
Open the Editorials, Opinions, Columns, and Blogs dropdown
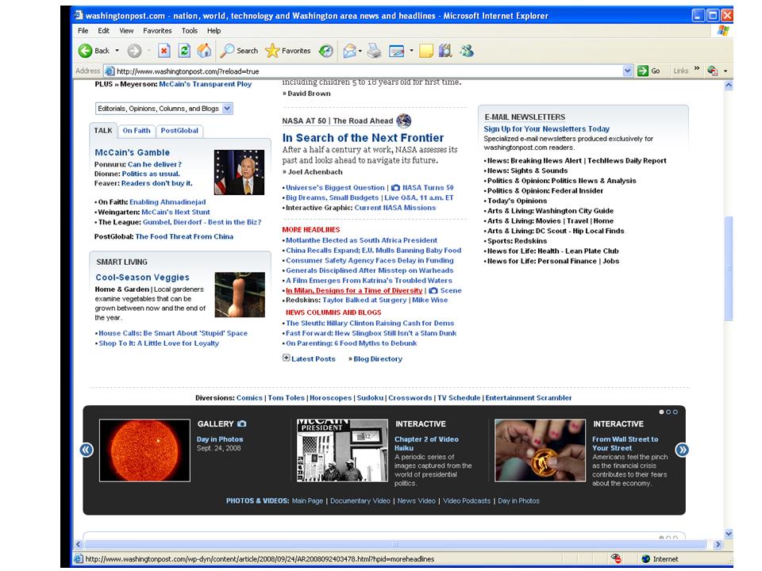click(164, 109)
